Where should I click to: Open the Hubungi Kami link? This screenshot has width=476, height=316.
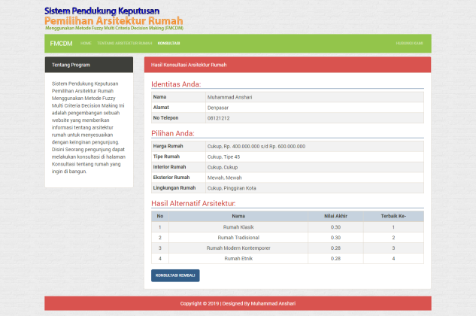pyautogui.click(x=409, y=44)
